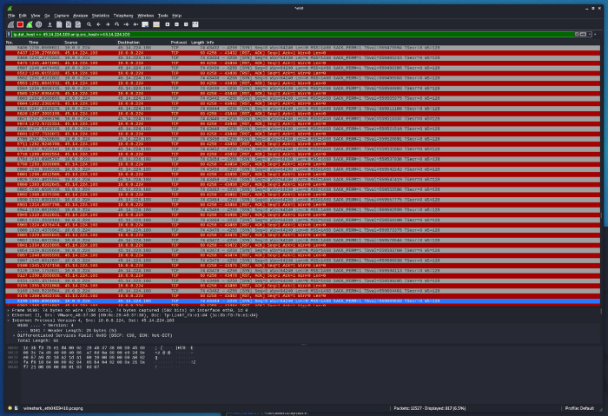The image size is (608, 416).
Task: Open capture file properties status icon
Action: pos(17,408)
